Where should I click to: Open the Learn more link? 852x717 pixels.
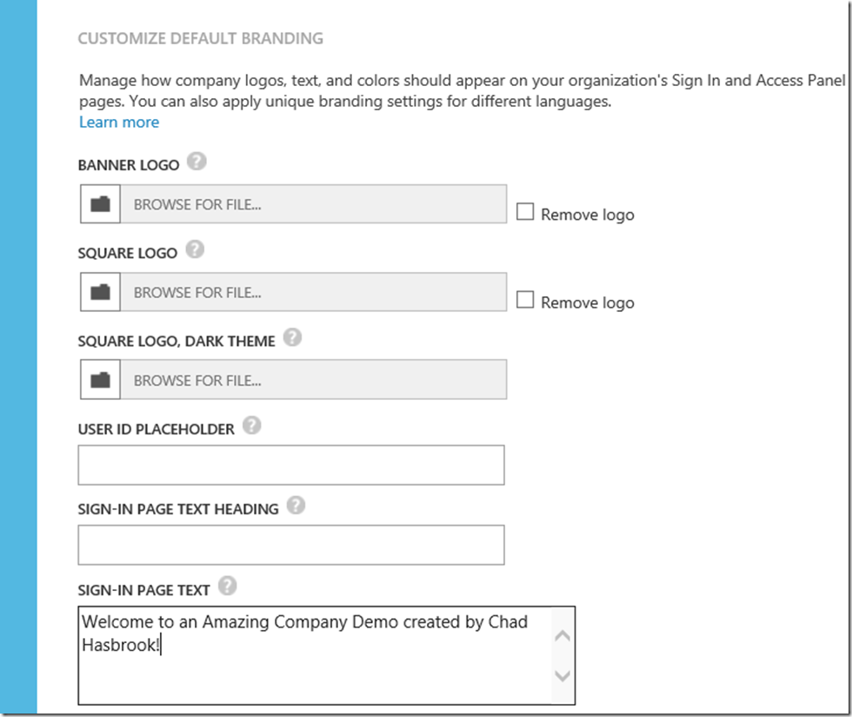point(119,123)
